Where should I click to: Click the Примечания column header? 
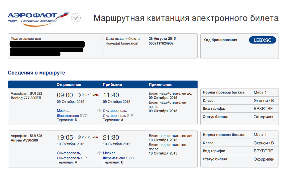click(161, 85)
